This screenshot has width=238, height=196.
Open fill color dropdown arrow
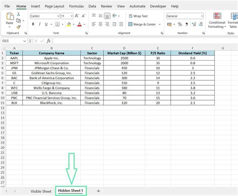[73, 25]
